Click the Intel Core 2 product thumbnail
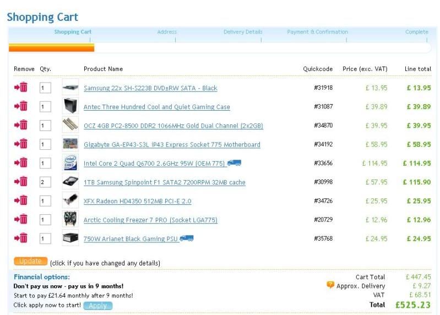 coord(70,163)
